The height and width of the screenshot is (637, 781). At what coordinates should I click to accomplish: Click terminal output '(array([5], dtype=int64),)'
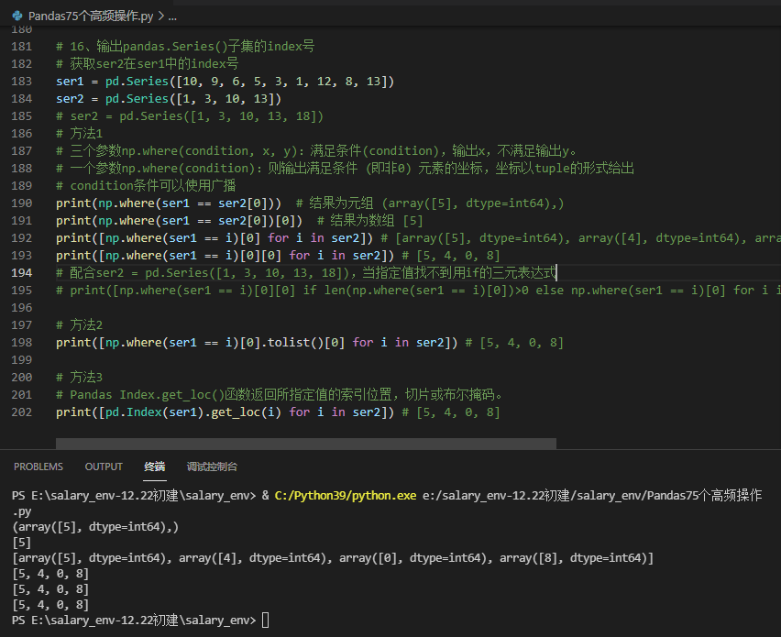click(95, 527)
